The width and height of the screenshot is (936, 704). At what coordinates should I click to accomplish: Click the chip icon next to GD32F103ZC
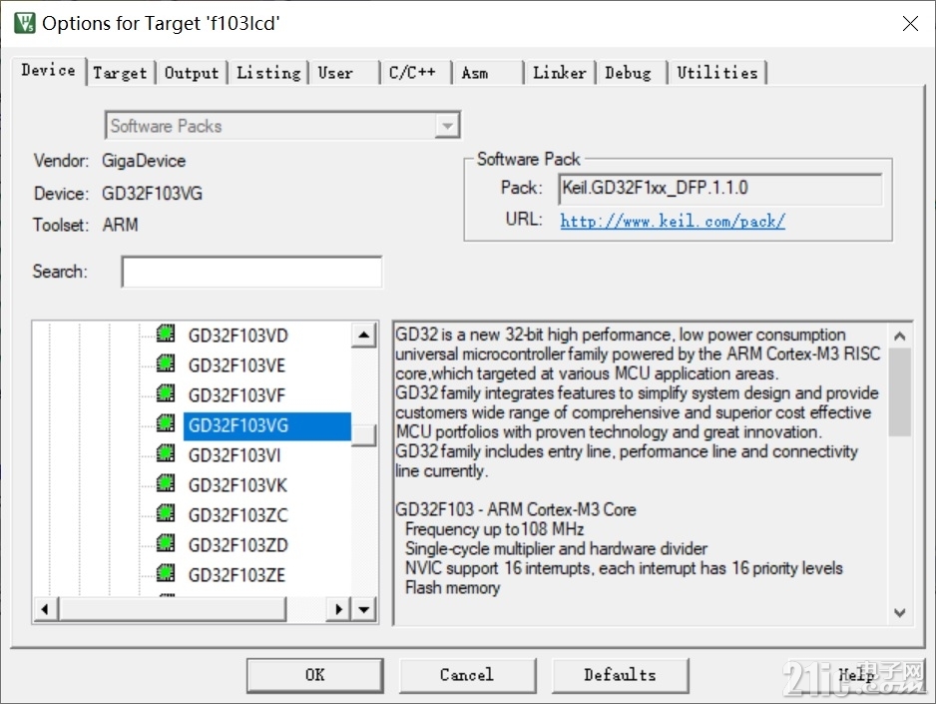(166, 513)
